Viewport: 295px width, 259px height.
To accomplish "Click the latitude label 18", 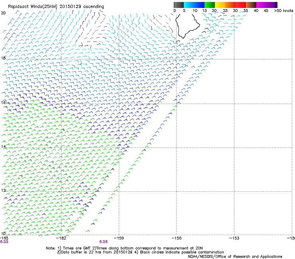I will [3, 58].
